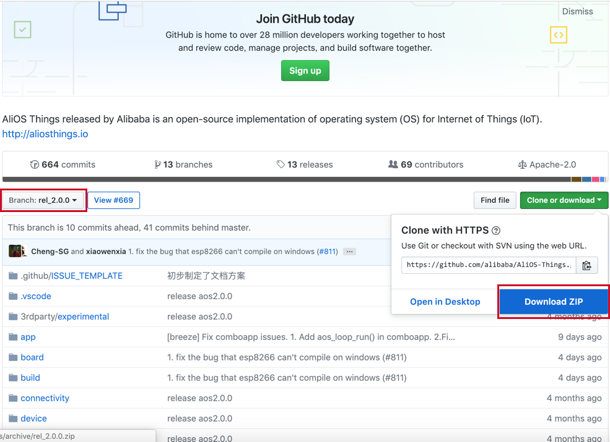View the 664 commits history

(63, 164)
